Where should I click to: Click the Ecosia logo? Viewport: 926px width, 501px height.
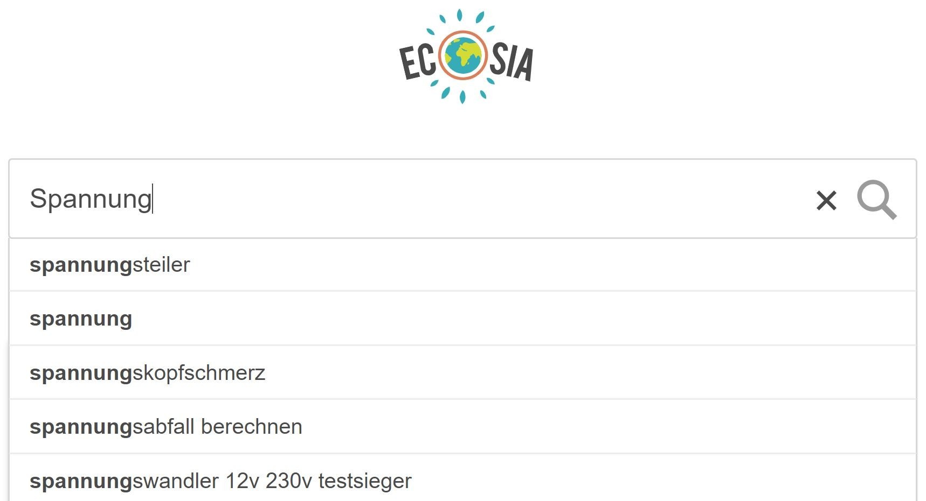(x=466, y=57)
